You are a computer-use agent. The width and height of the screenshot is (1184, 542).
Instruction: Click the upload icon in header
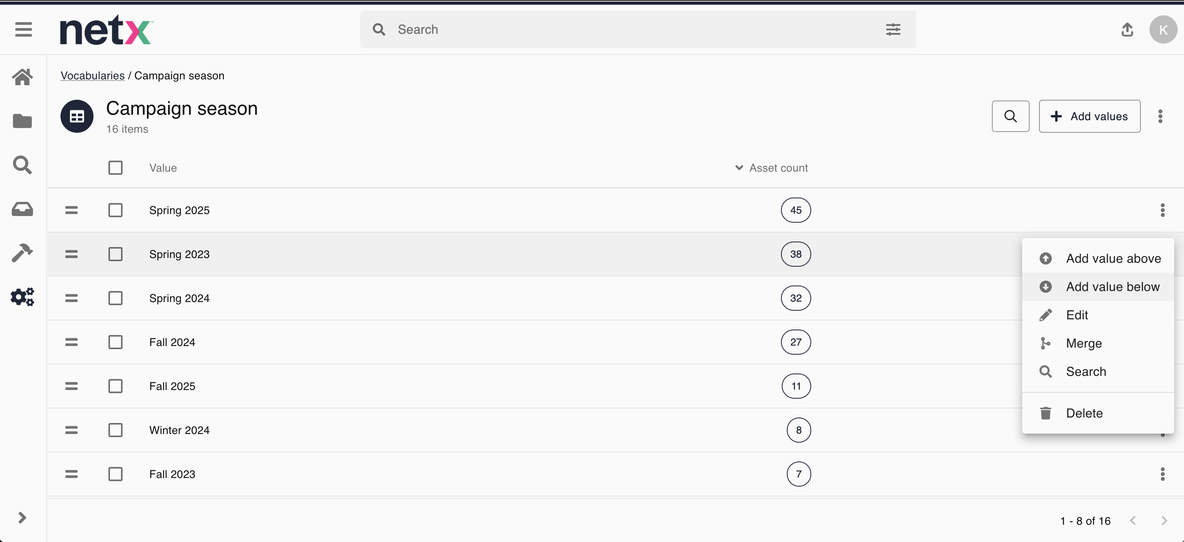pyautogui.click(x=1127, y=29)
